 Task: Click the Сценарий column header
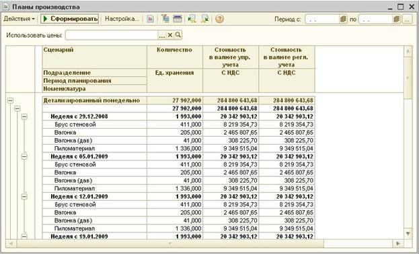[x=95, y=57]
